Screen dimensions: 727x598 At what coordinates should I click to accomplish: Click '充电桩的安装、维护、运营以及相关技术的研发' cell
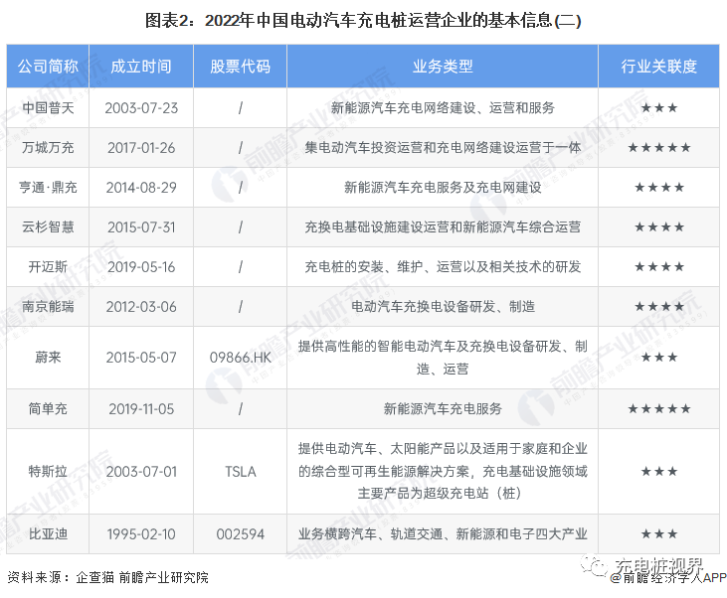pyautogui.click(x=443, y=267)
